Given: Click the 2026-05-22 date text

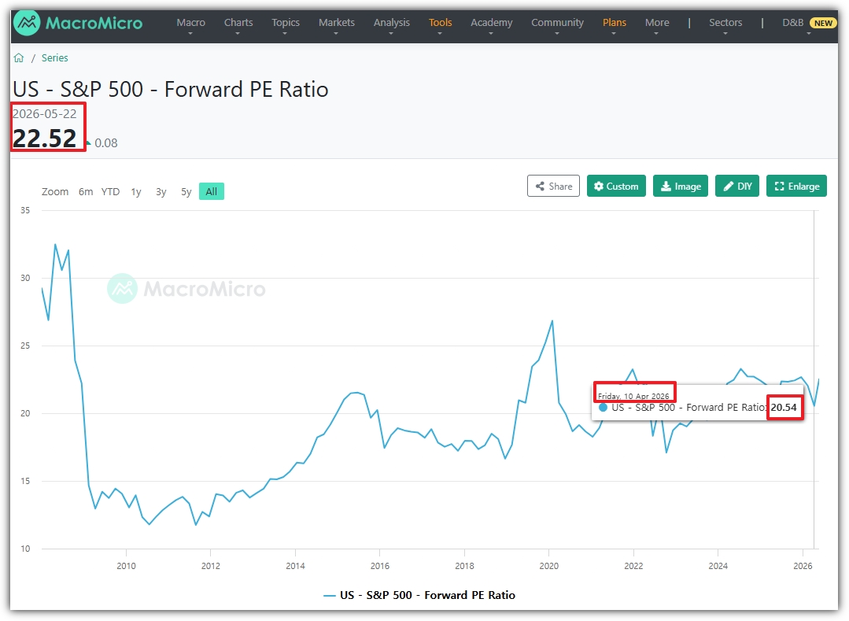Looking at the screenshot, I should point(44,113).
